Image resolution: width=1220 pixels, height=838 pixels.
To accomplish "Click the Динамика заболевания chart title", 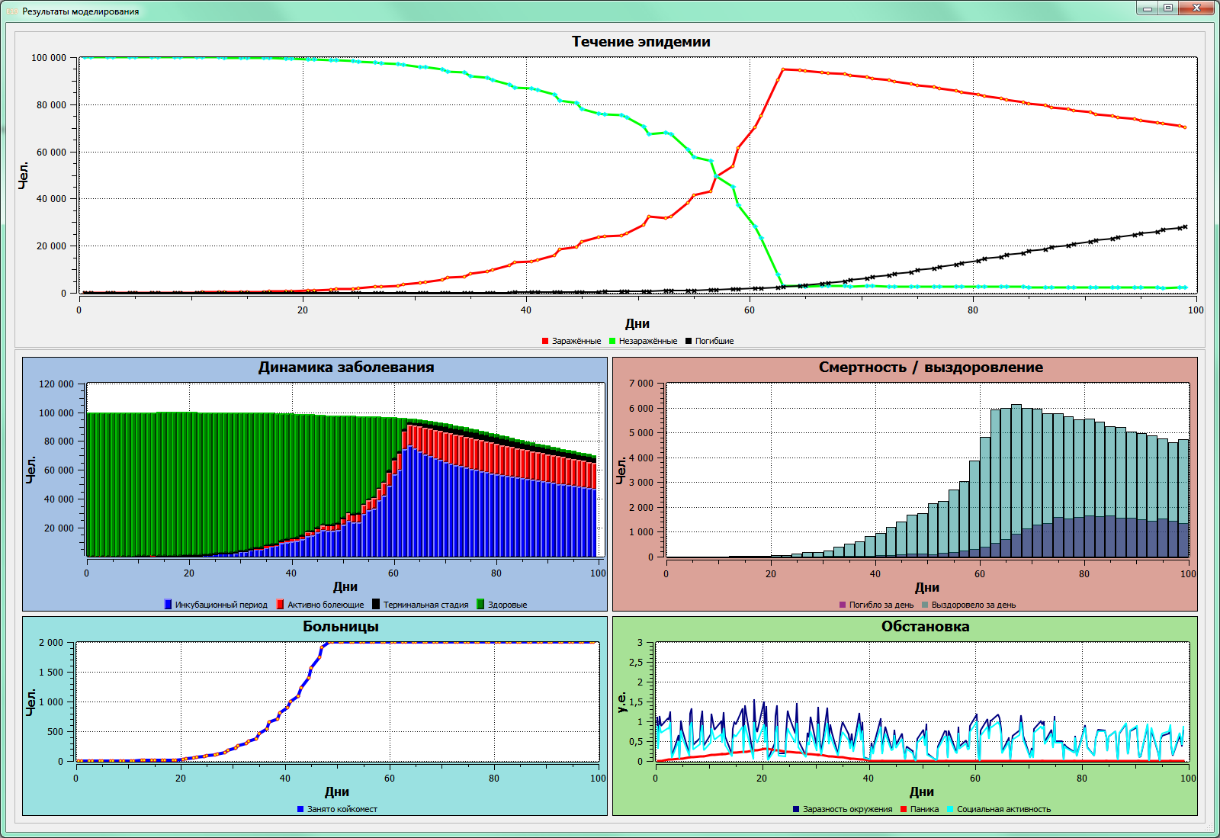I will [346, 367].
